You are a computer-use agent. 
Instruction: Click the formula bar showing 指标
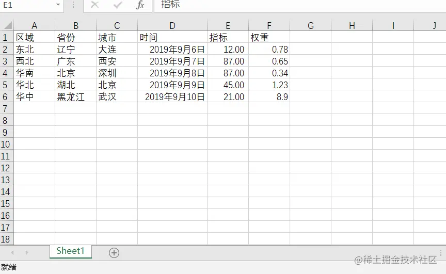[300, 5]
